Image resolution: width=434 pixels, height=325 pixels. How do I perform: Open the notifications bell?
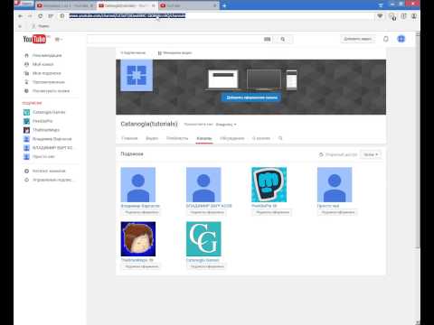tap(386, 39)
